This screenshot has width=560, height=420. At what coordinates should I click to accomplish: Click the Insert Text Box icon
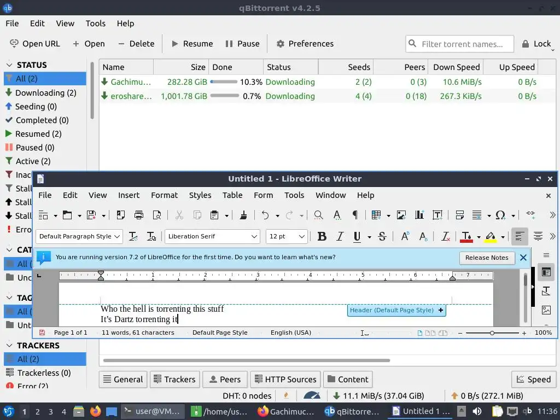(x=437, y=215)
